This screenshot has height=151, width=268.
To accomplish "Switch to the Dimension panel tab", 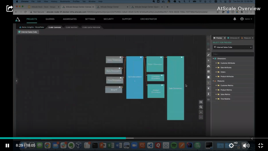I will [x=232, y=38].
